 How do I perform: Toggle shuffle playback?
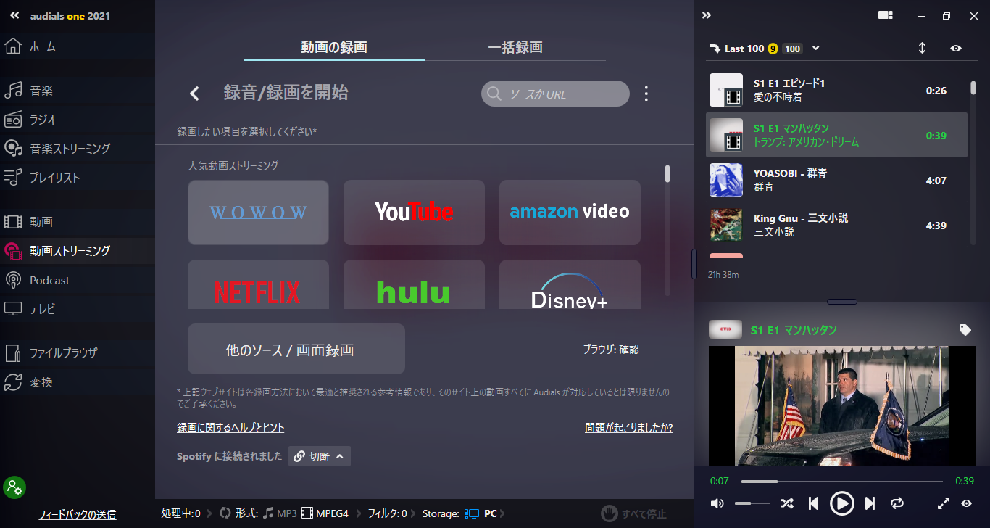click(786, 503)
